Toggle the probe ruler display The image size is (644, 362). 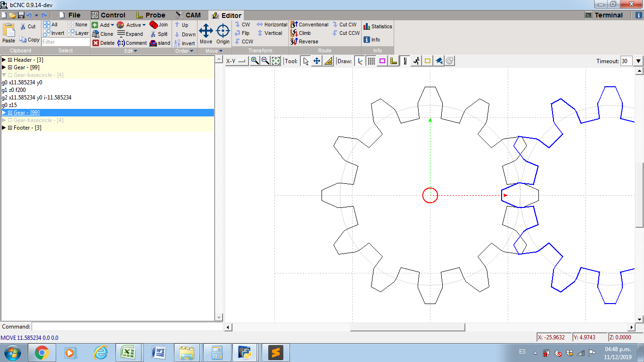click(394, 61)
